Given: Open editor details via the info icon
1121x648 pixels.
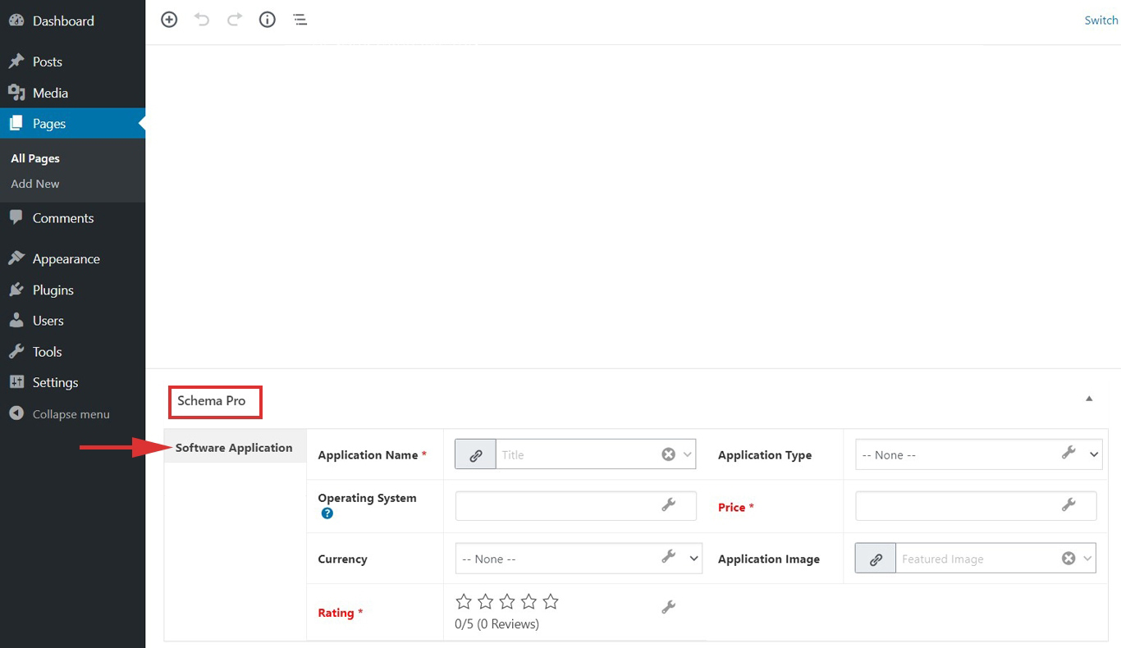Looking at the screenshot, I should pos(267,19).
